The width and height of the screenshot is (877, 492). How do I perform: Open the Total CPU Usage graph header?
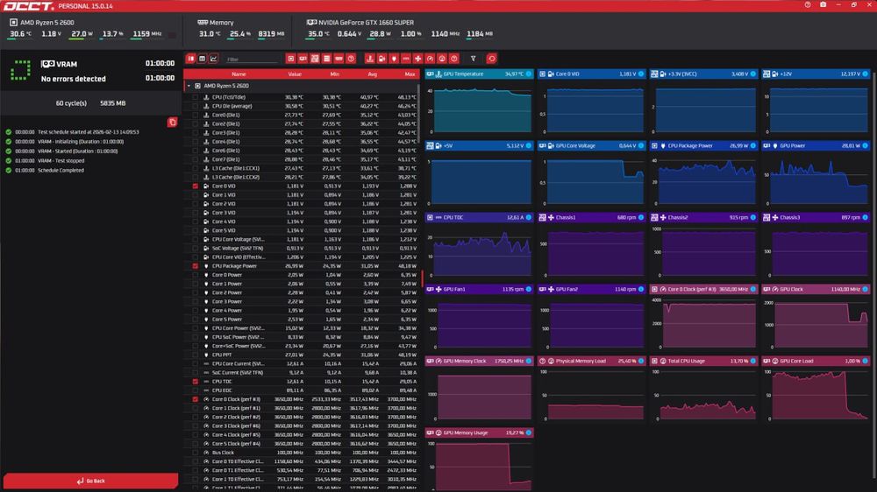[703, 361]
